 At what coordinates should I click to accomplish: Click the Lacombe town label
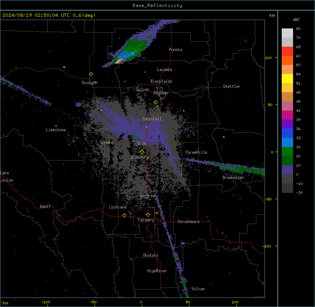pos(164,70)
